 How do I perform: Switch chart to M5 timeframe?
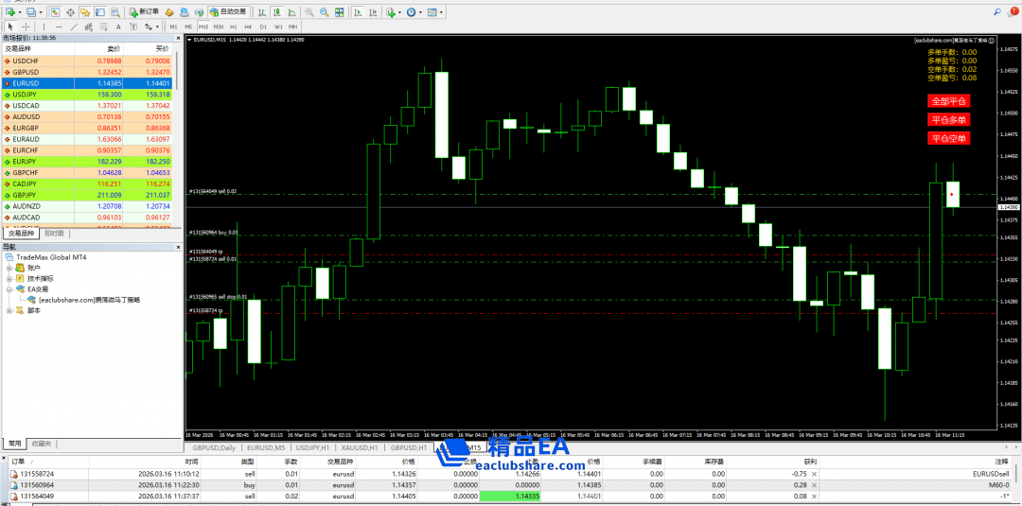point(187,26)
